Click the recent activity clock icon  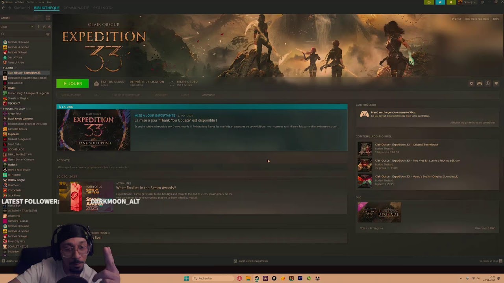pos(44,27)
